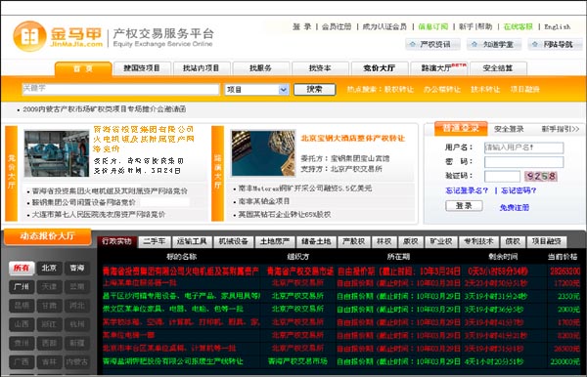The image size is (587, 377).
Task: Click the 成为认证会员 link
Action: coord(384,26)
